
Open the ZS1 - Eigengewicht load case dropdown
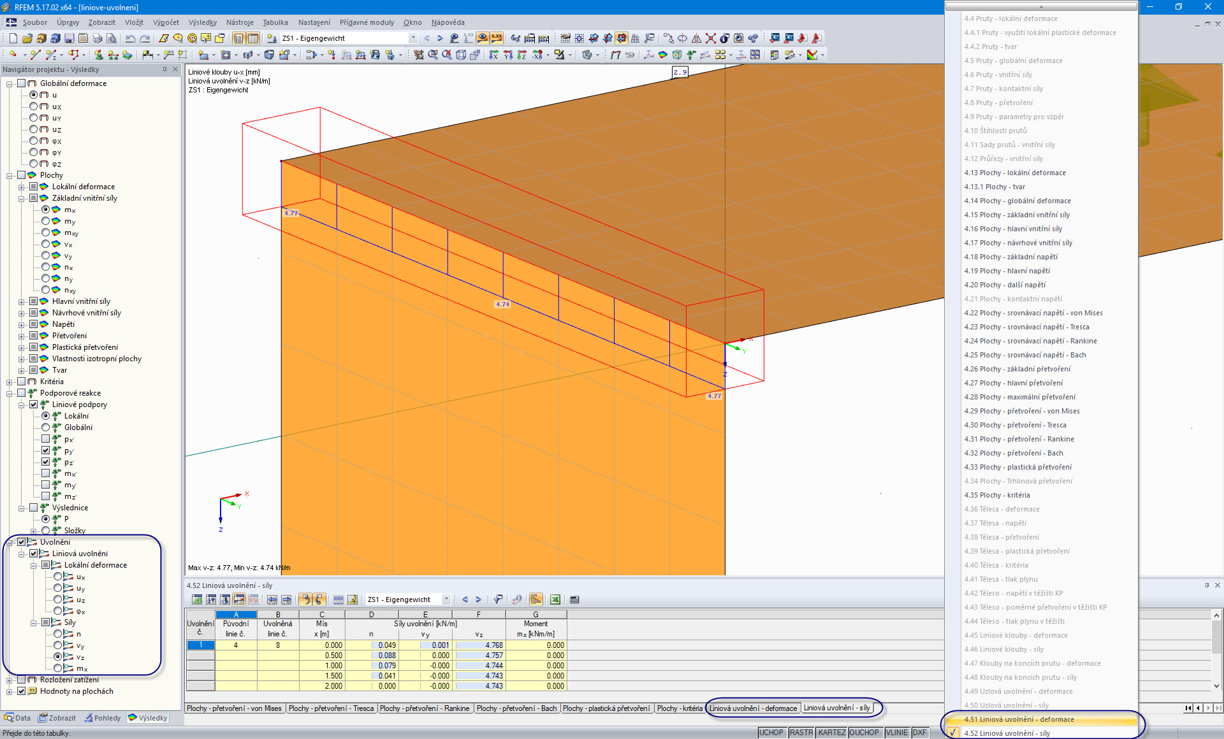click(x=413, y=38)
